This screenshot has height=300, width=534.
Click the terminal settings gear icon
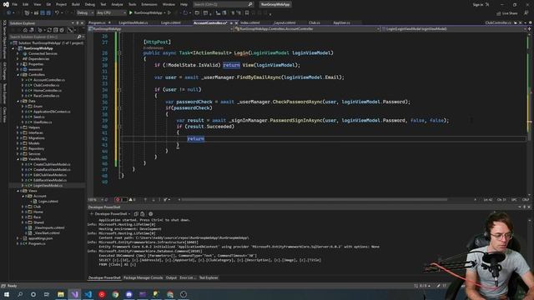(150, 214)
